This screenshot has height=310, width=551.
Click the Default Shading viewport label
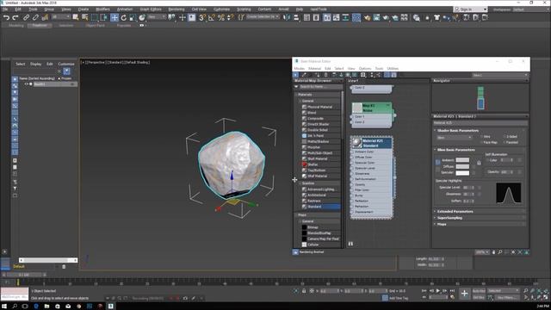point(137,62)
